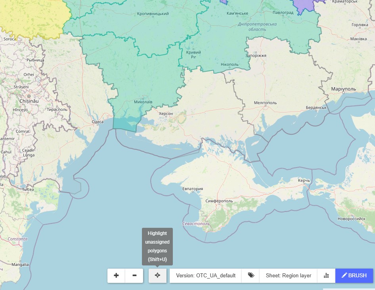Click the unassigned region near Мелітополь
This screenshot has height=290, width=375.
pyautogui.click(x=265, y=103)
